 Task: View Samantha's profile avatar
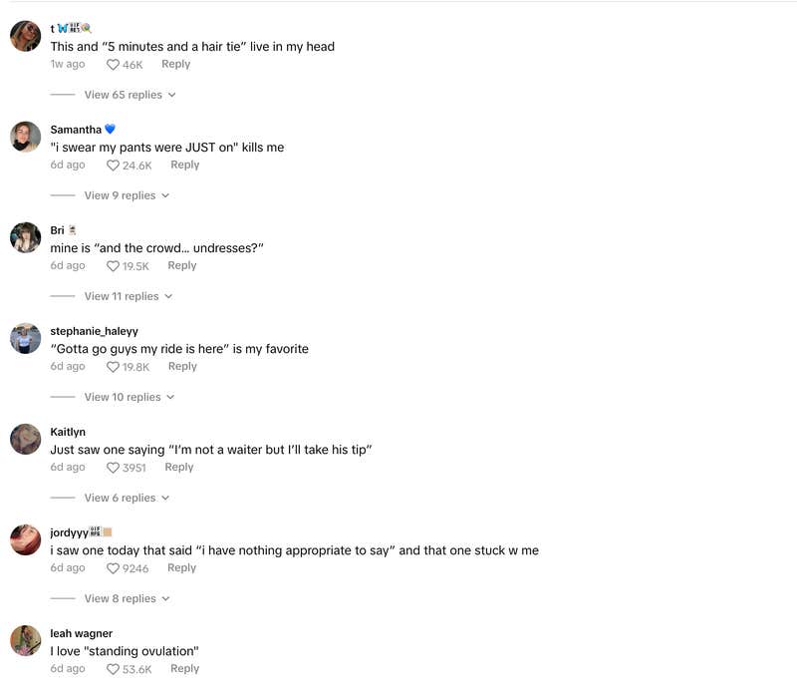coord(25,137)
